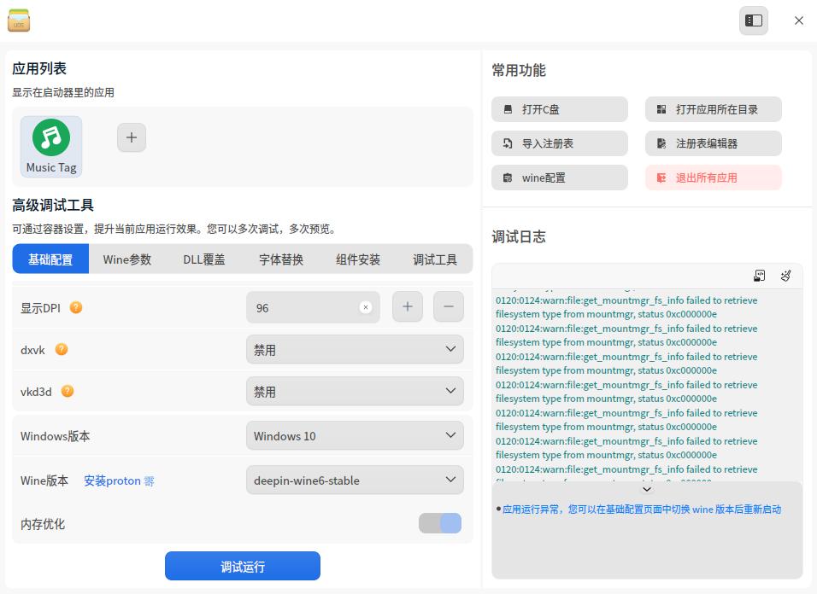Clear the debug log with broom icon
Viewport: 817px width, 594px height.
click(785, 276)
